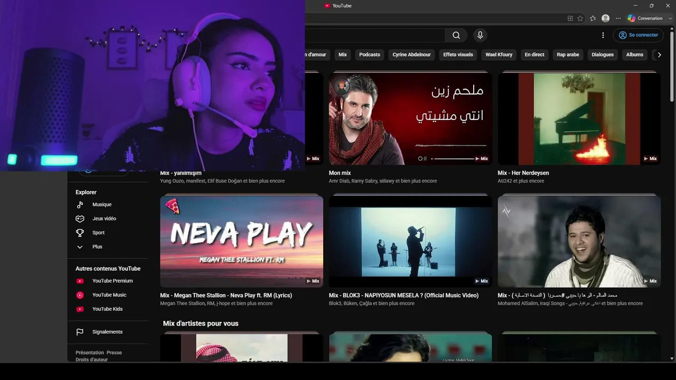Click the Presse footer link
676x380 pixels.
(x=114, y=353)
